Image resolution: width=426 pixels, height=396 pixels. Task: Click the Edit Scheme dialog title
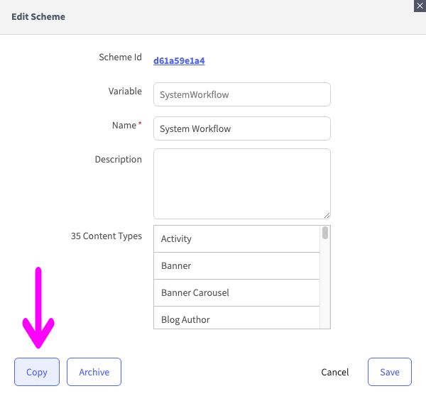pos(38,16)
